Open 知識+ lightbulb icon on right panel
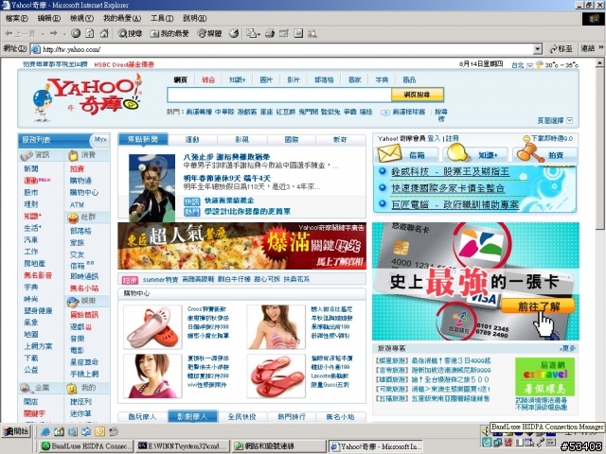This screenshot has width=606, height=454. pyautogui.click(x=457, y=152)
